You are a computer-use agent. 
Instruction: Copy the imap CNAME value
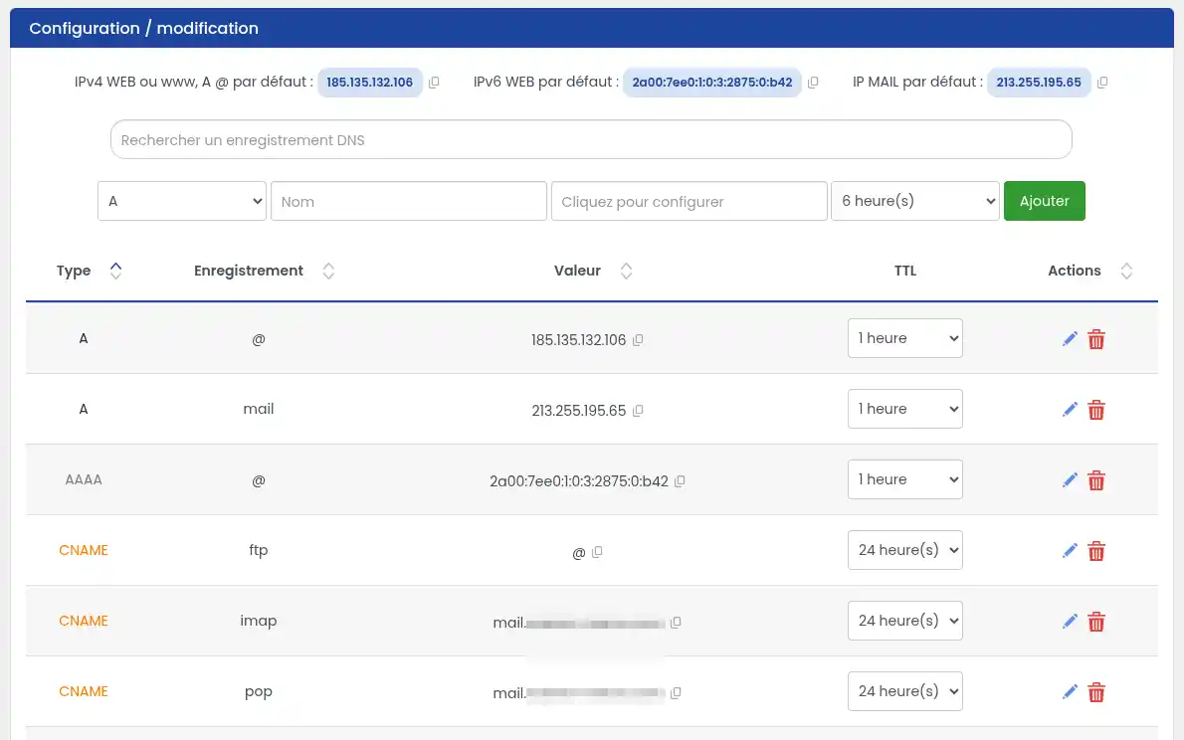[676, 623]
